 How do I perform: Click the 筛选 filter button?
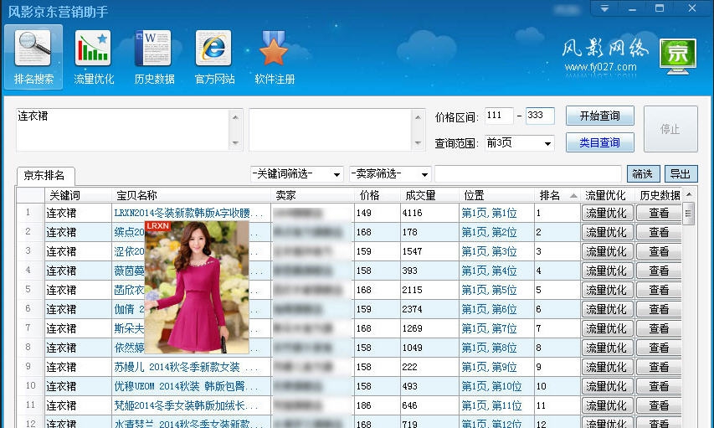pos(643,173)
